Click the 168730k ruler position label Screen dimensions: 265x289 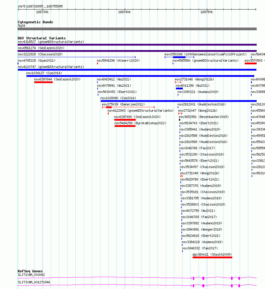coord(42,12)
